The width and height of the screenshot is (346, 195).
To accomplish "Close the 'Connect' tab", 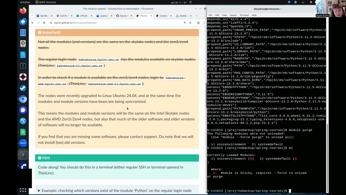I will [x=171, y=16].
